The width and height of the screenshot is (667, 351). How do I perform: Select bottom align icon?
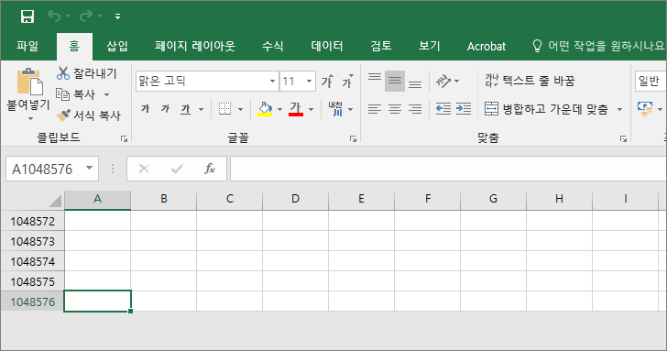415,84
